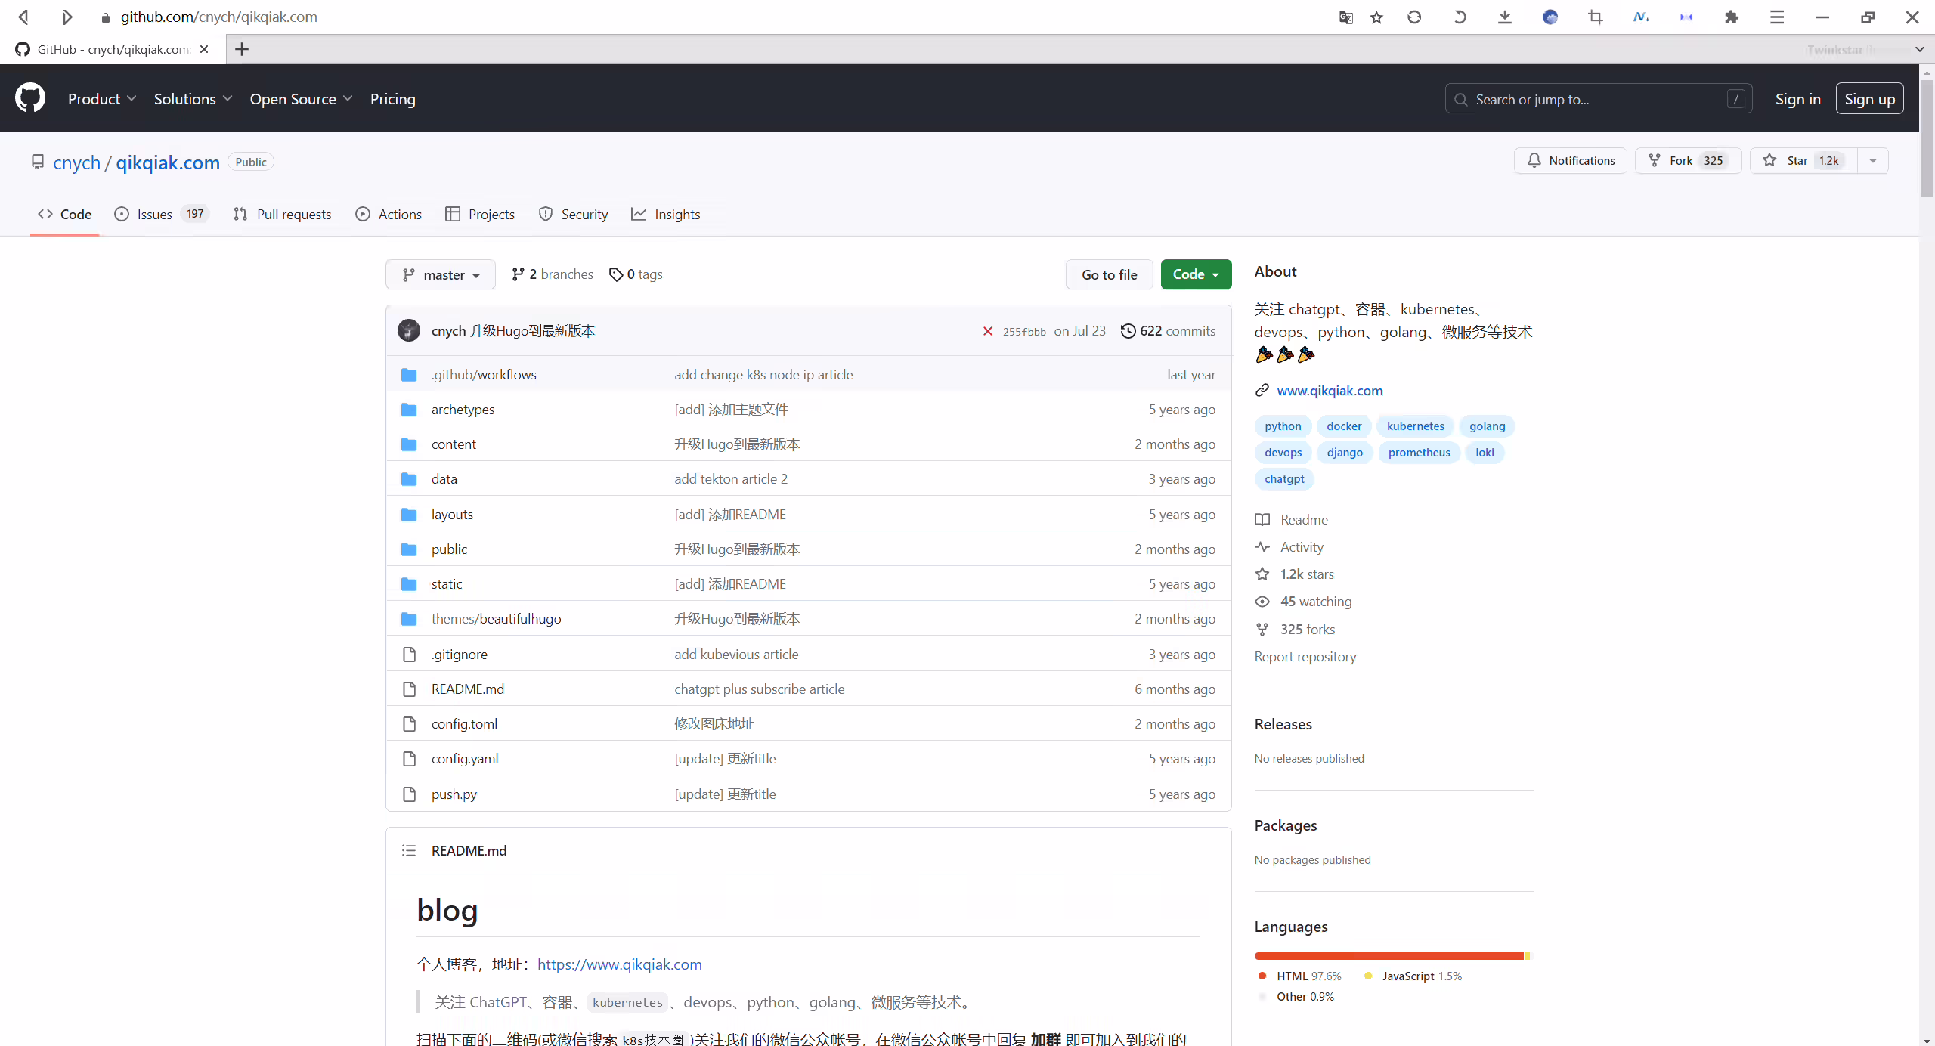Image resolution: width=1935 pixels, height=1046 pixels.
Task: Switch to the Issues tab
Action: tap(161, 214)
